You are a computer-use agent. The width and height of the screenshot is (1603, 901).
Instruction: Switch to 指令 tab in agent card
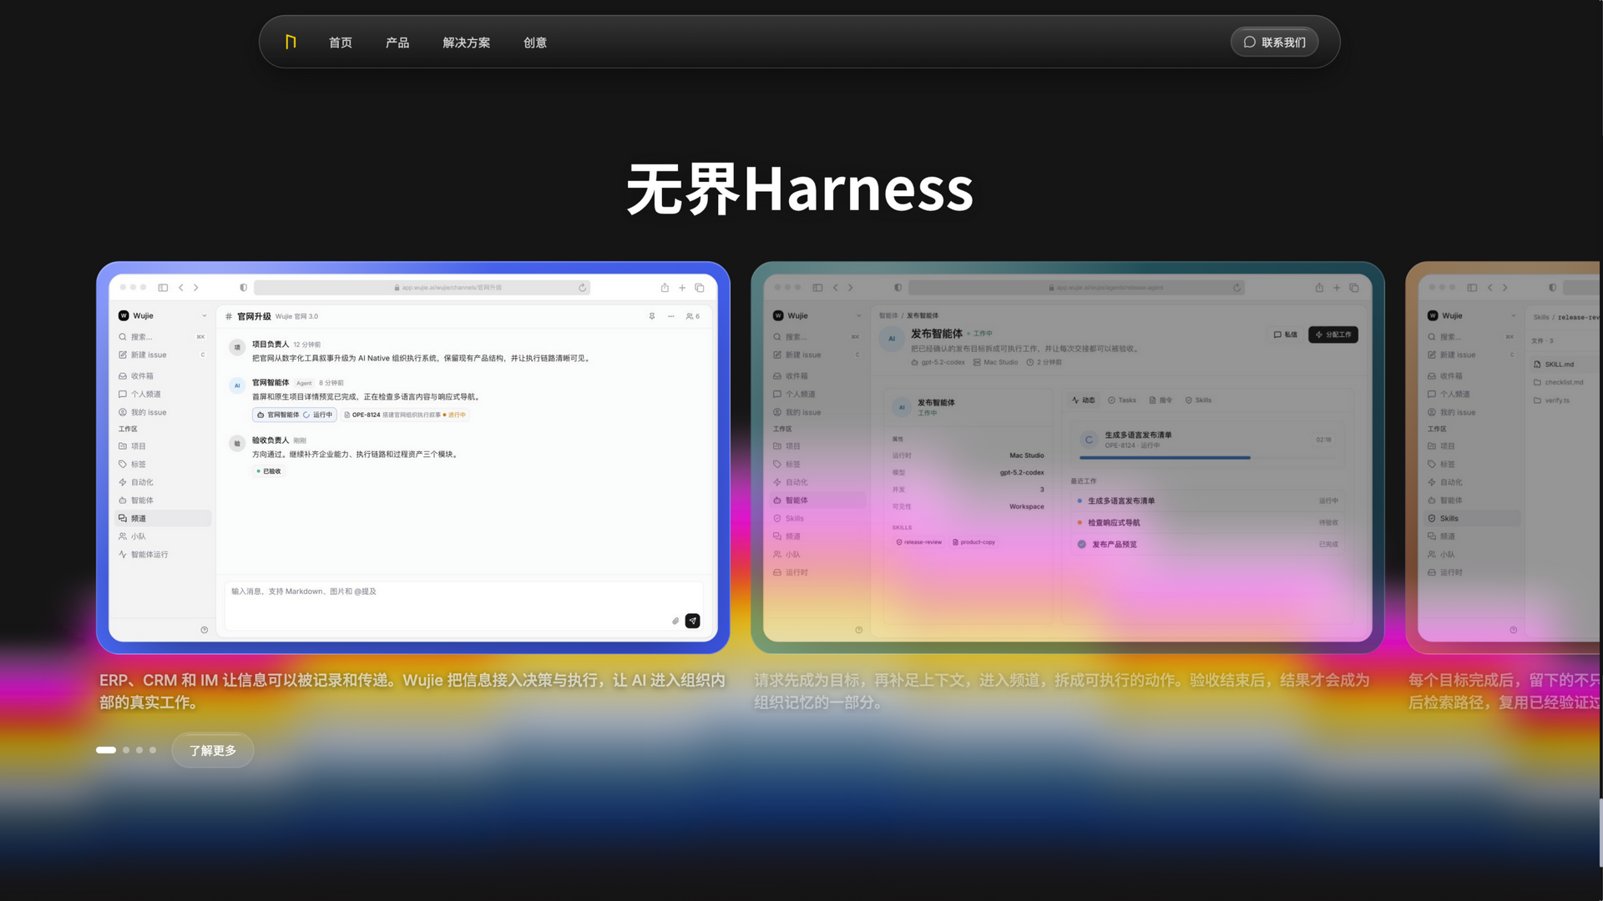click(1161, 400)
